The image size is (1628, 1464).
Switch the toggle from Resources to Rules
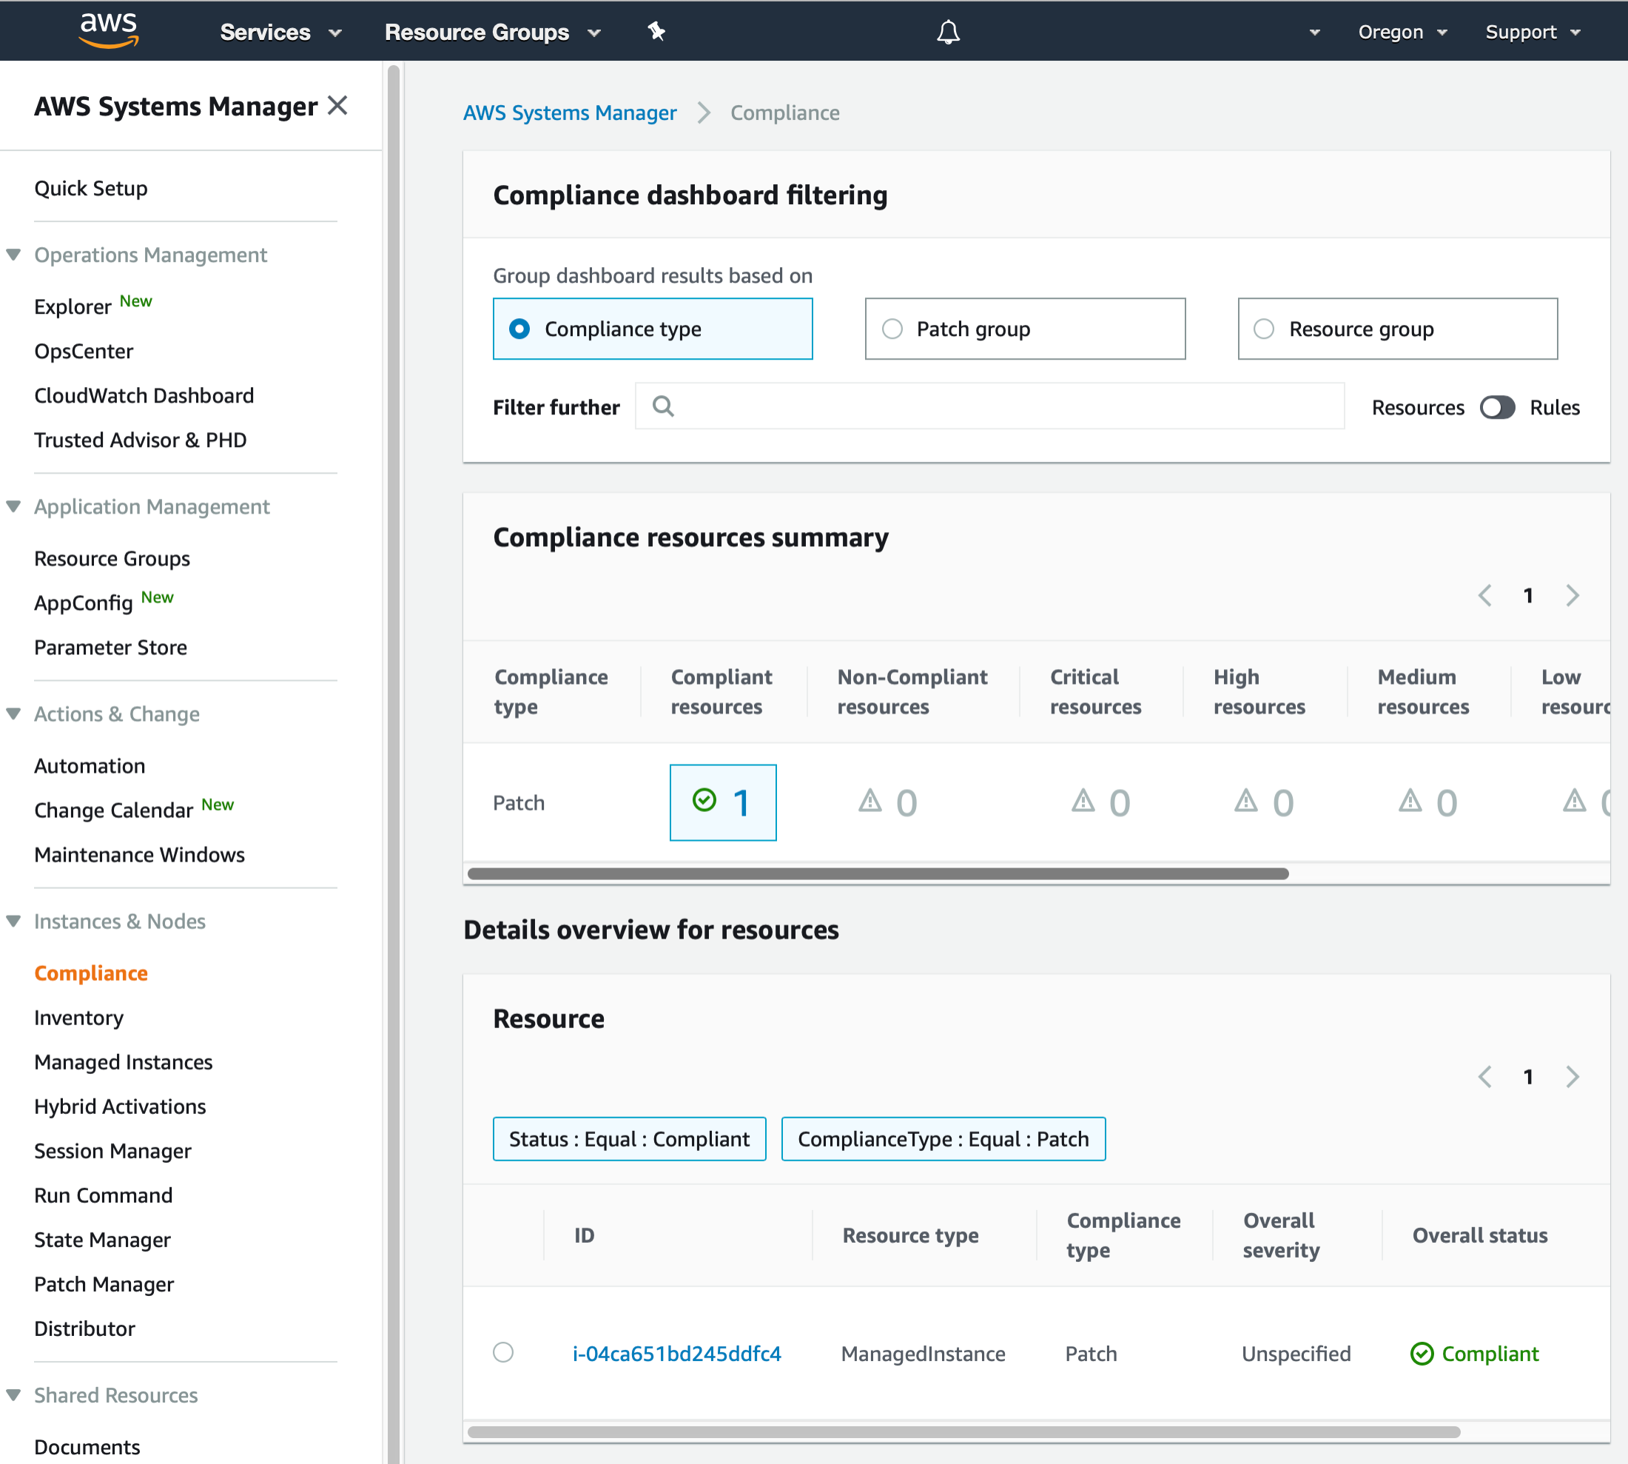1497,407
